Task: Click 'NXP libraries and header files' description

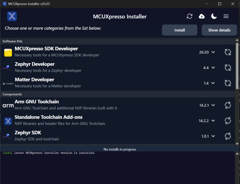Action: [60, 124]
